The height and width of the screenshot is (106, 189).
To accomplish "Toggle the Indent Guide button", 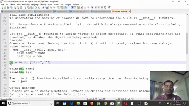I will (x=72, y=8).
